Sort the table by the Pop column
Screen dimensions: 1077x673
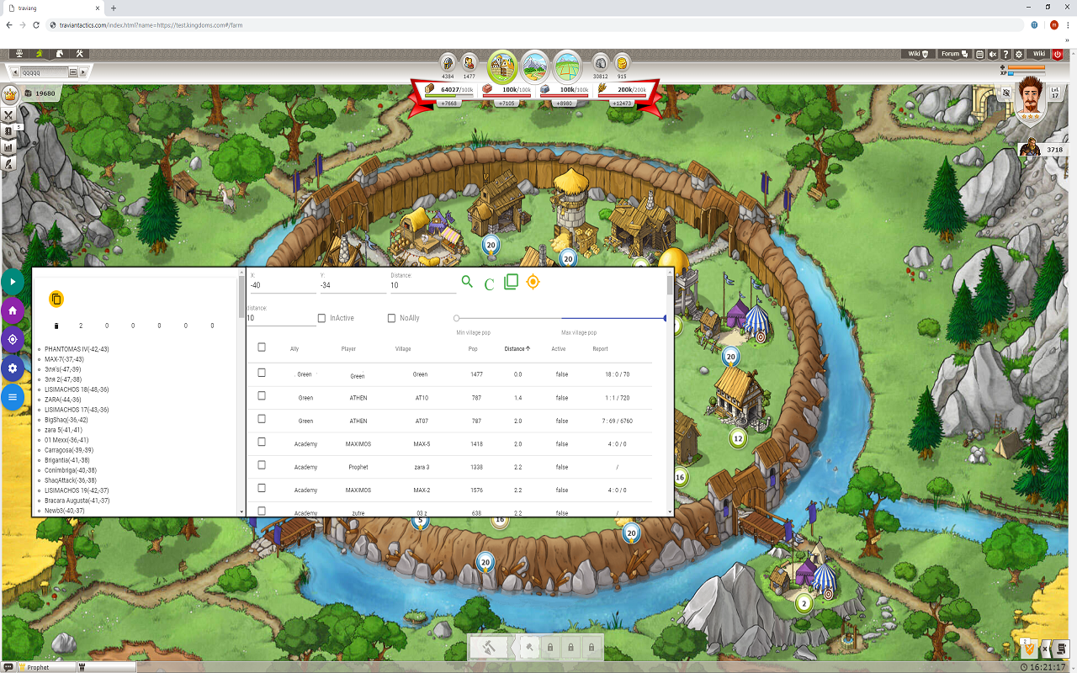473,348
